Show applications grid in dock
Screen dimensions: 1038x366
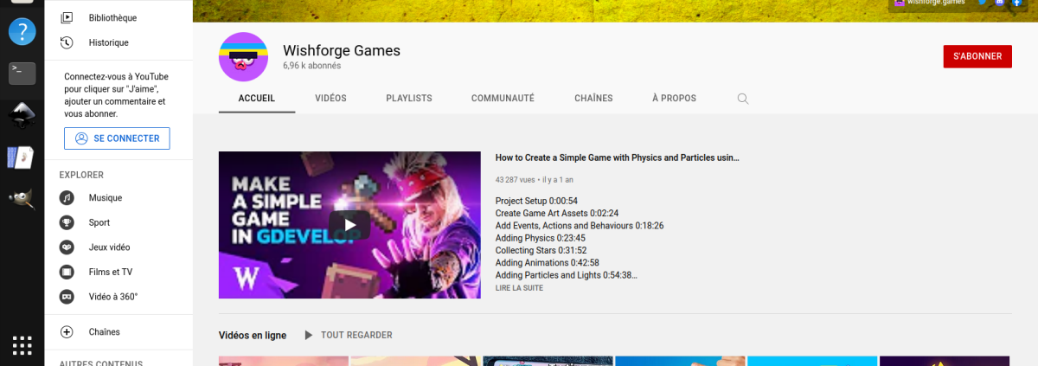[x=22, y=345]
